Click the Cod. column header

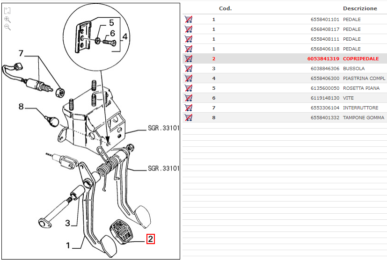point(225,8)
